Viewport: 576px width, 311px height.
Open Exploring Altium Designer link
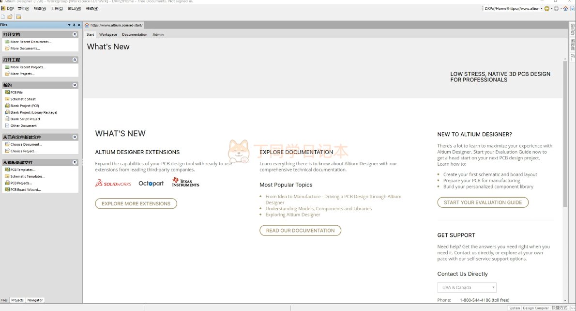293,215
